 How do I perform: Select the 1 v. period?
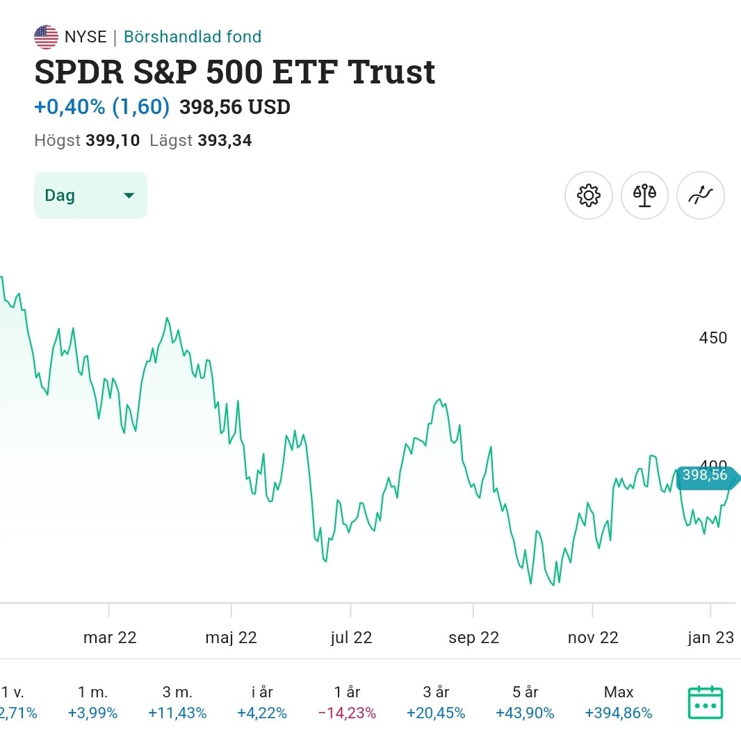(15, 702)
